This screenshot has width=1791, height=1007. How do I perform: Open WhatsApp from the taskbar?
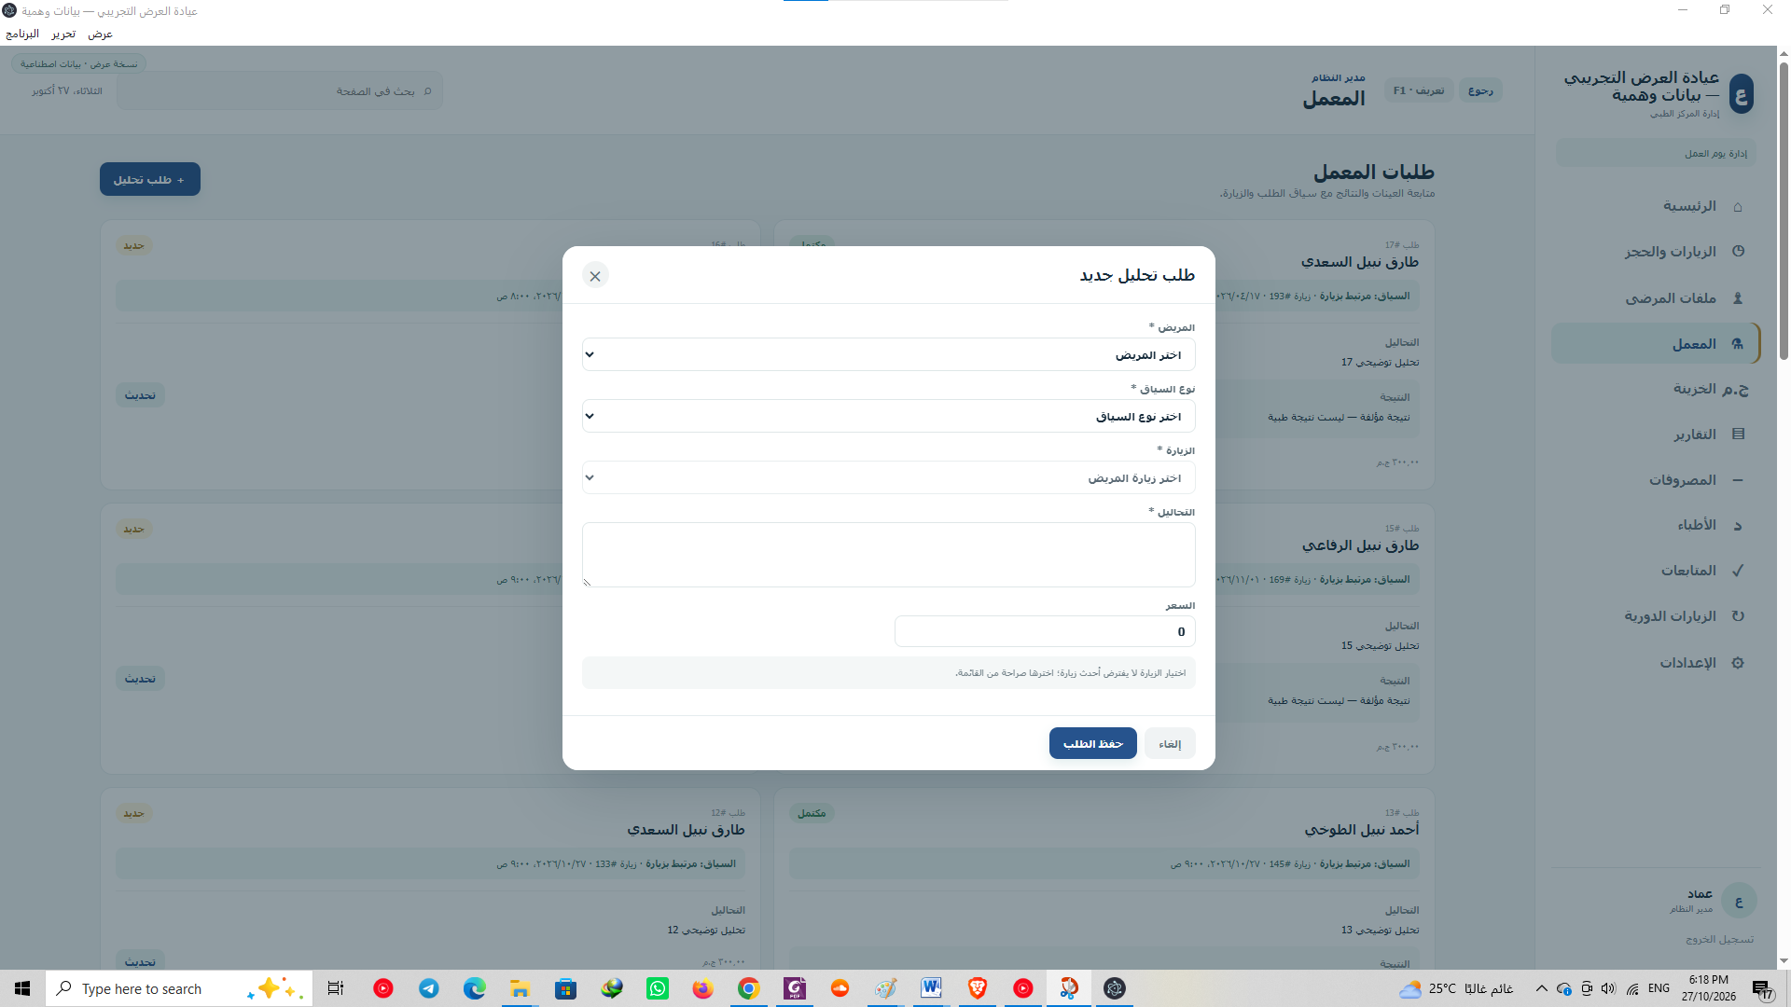click(x=658, y=988)
